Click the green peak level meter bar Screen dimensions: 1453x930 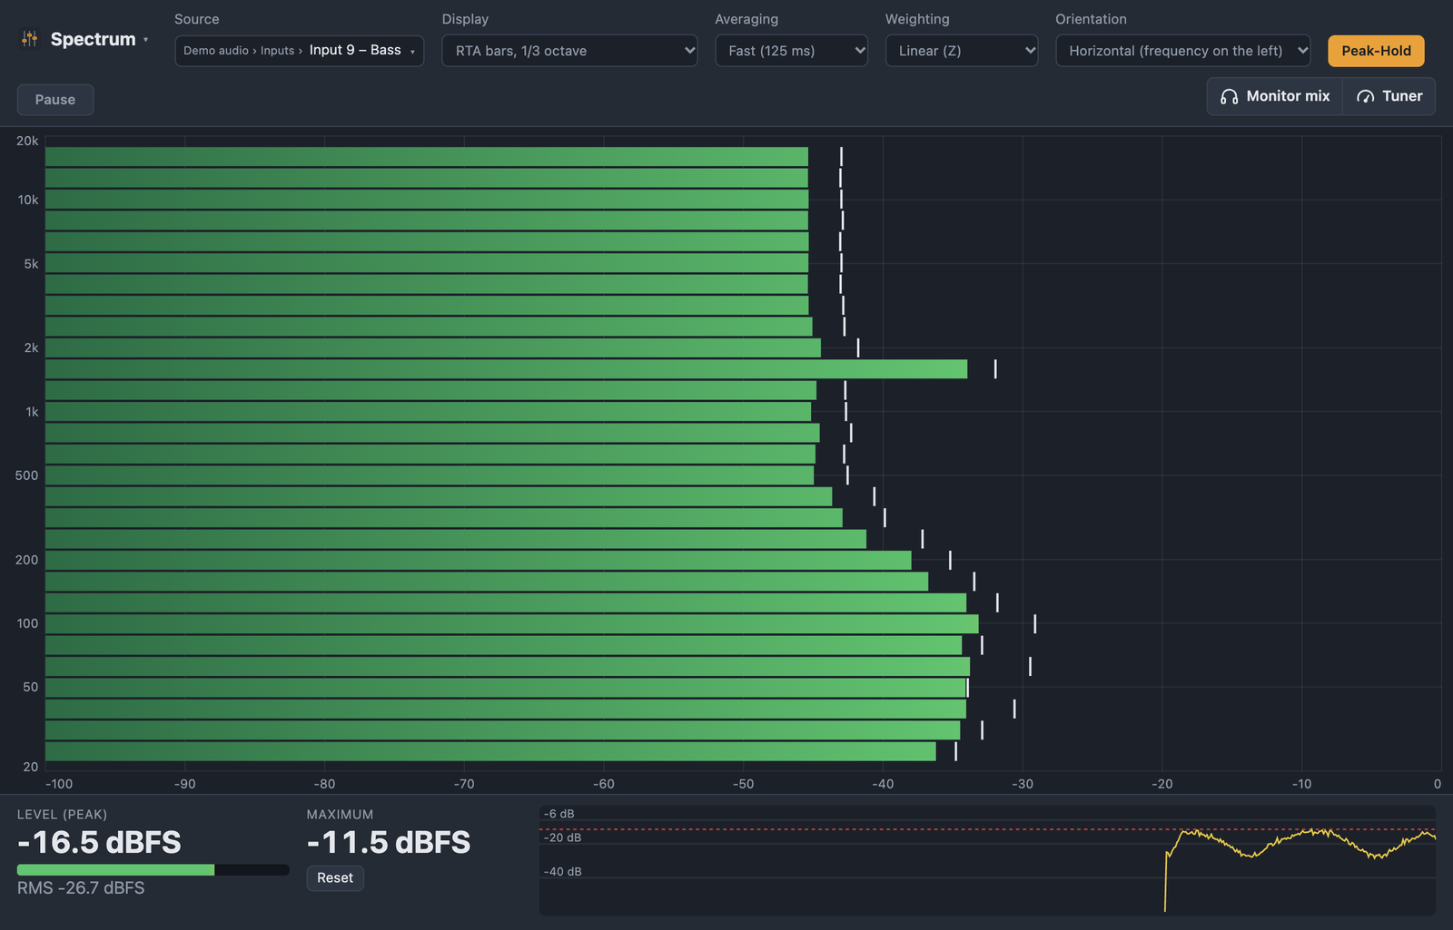(x=153, y=870)
